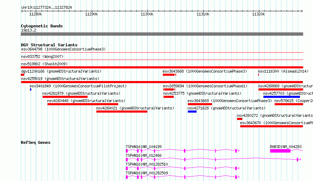Open the DGV Structural Variants track title
The height and width of the screenshot is (181, 313).
click(x=49, y=45)
